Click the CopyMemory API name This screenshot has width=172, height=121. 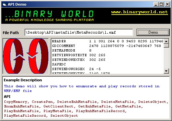click(16, 102)
